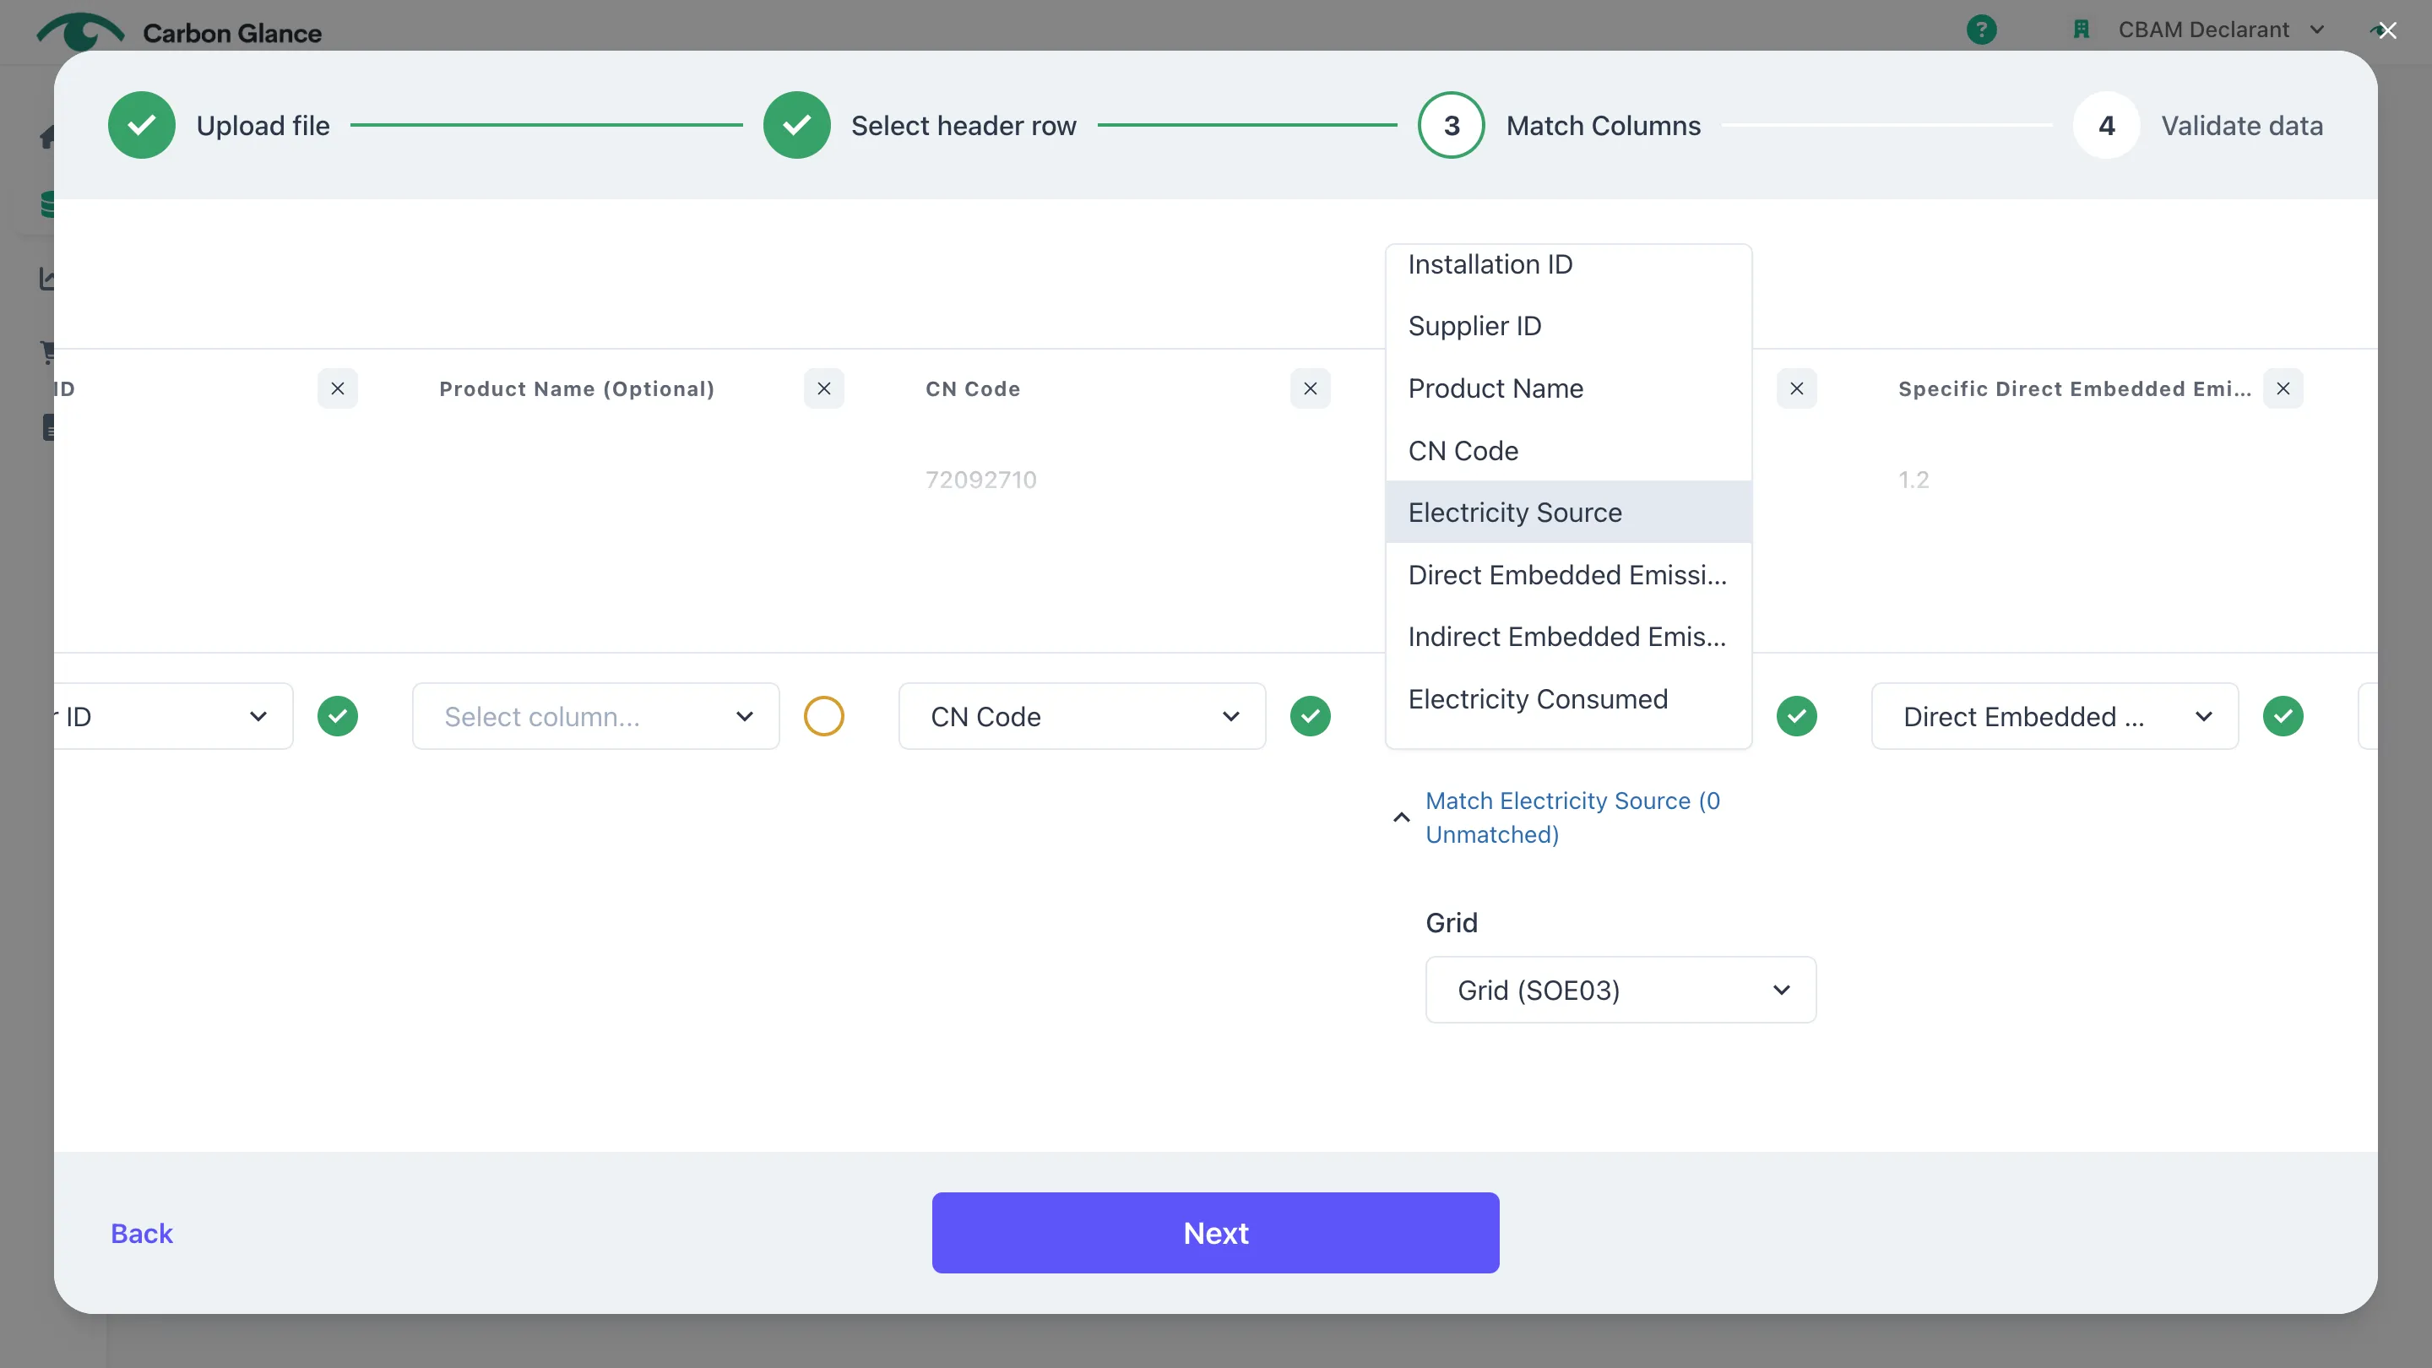This screenshot has width=2432, height=1368.
Task: Click Match Electricity Source (0 Unmatched) link
Action: click(1573, 817)
